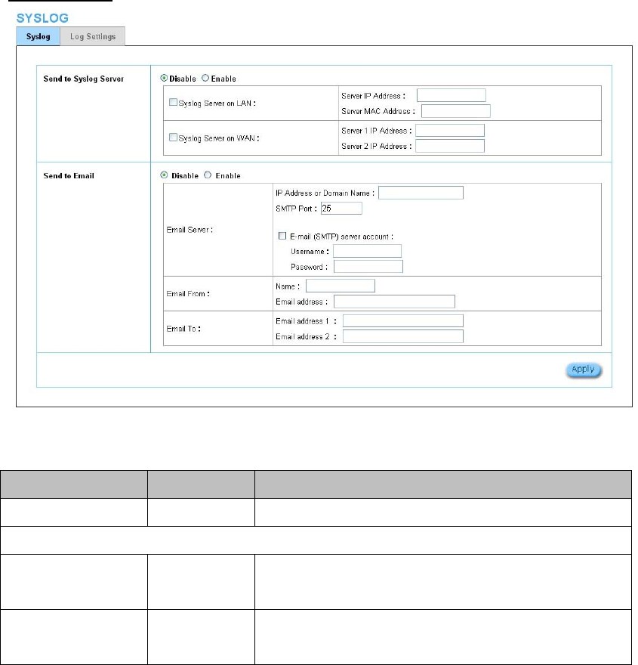Click the Email From address field
The width and height of the screenshot is (638, 665).
pos(394,302)
